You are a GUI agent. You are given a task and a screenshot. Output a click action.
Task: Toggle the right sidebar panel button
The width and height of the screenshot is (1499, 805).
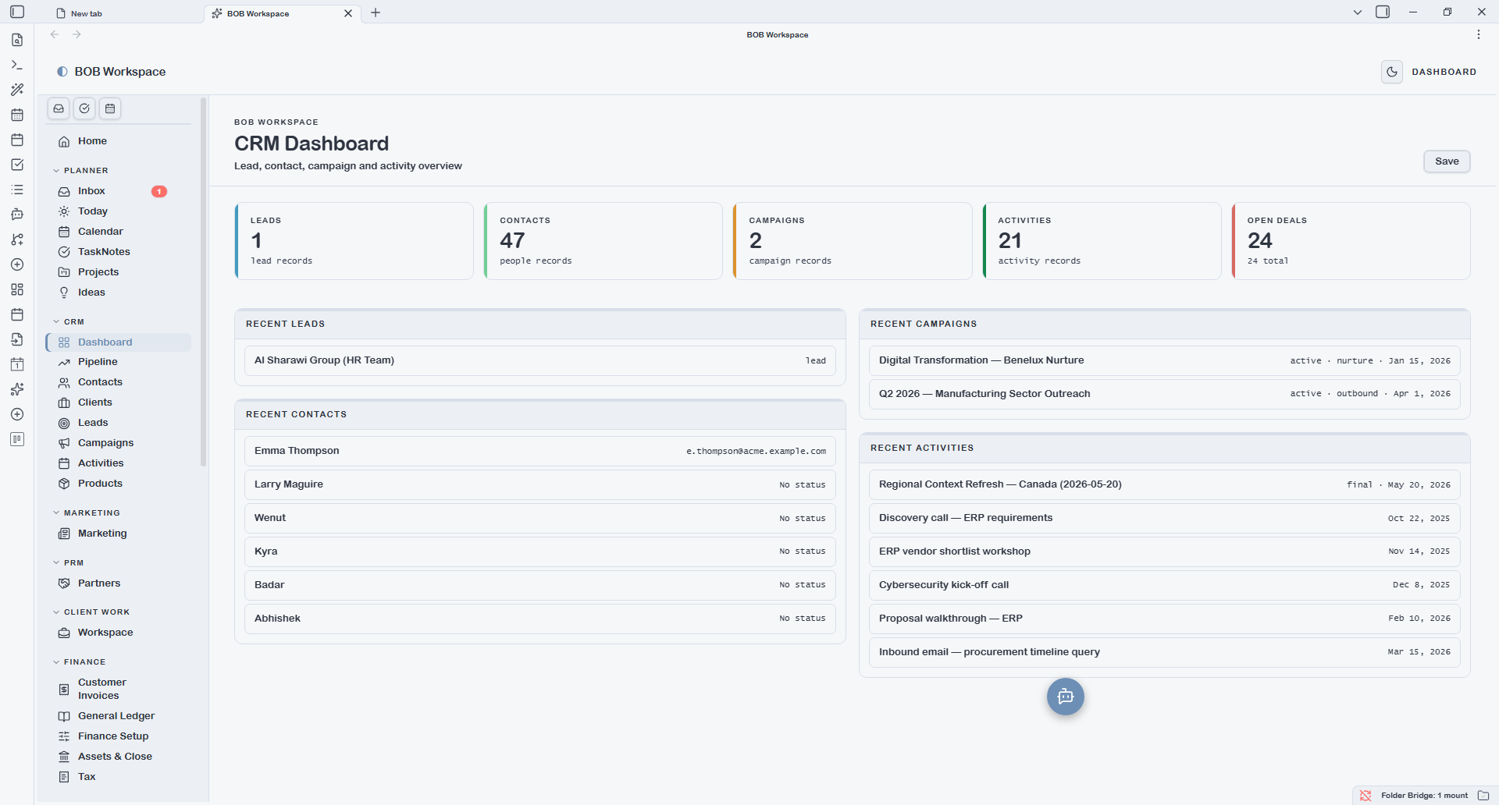click(x=1383, y=12)
